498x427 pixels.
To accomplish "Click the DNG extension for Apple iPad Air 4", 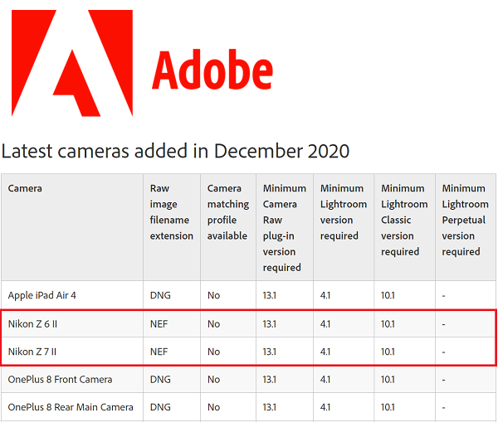I will (x=160, y=295).
